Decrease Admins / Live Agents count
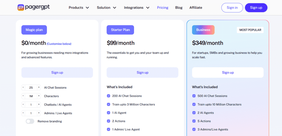 tap(23, 113)
